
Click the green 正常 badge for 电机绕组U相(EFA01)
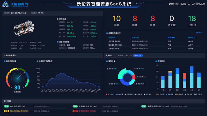pyautogui.click(x=6, y=106)
